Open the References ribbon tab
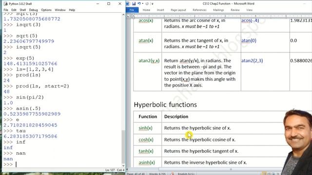Viewport: 312px width, 175px height. 199,10
